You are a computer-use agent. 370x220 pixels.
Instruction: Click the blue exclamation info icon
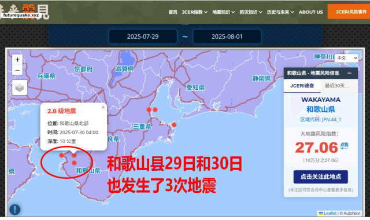click(x=15, y=210)
